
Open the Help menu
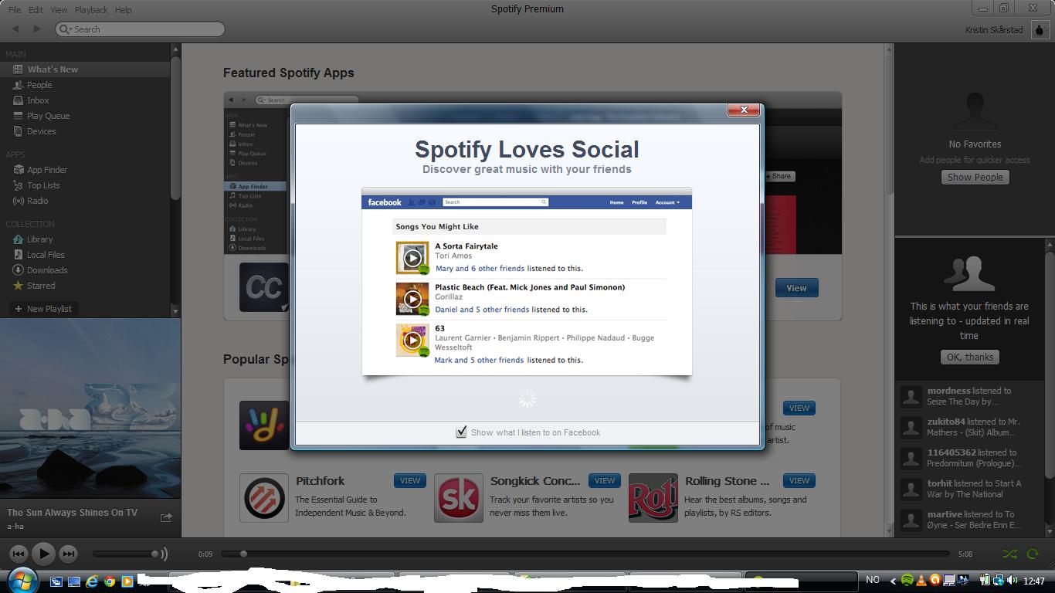[x=123, y=10]
